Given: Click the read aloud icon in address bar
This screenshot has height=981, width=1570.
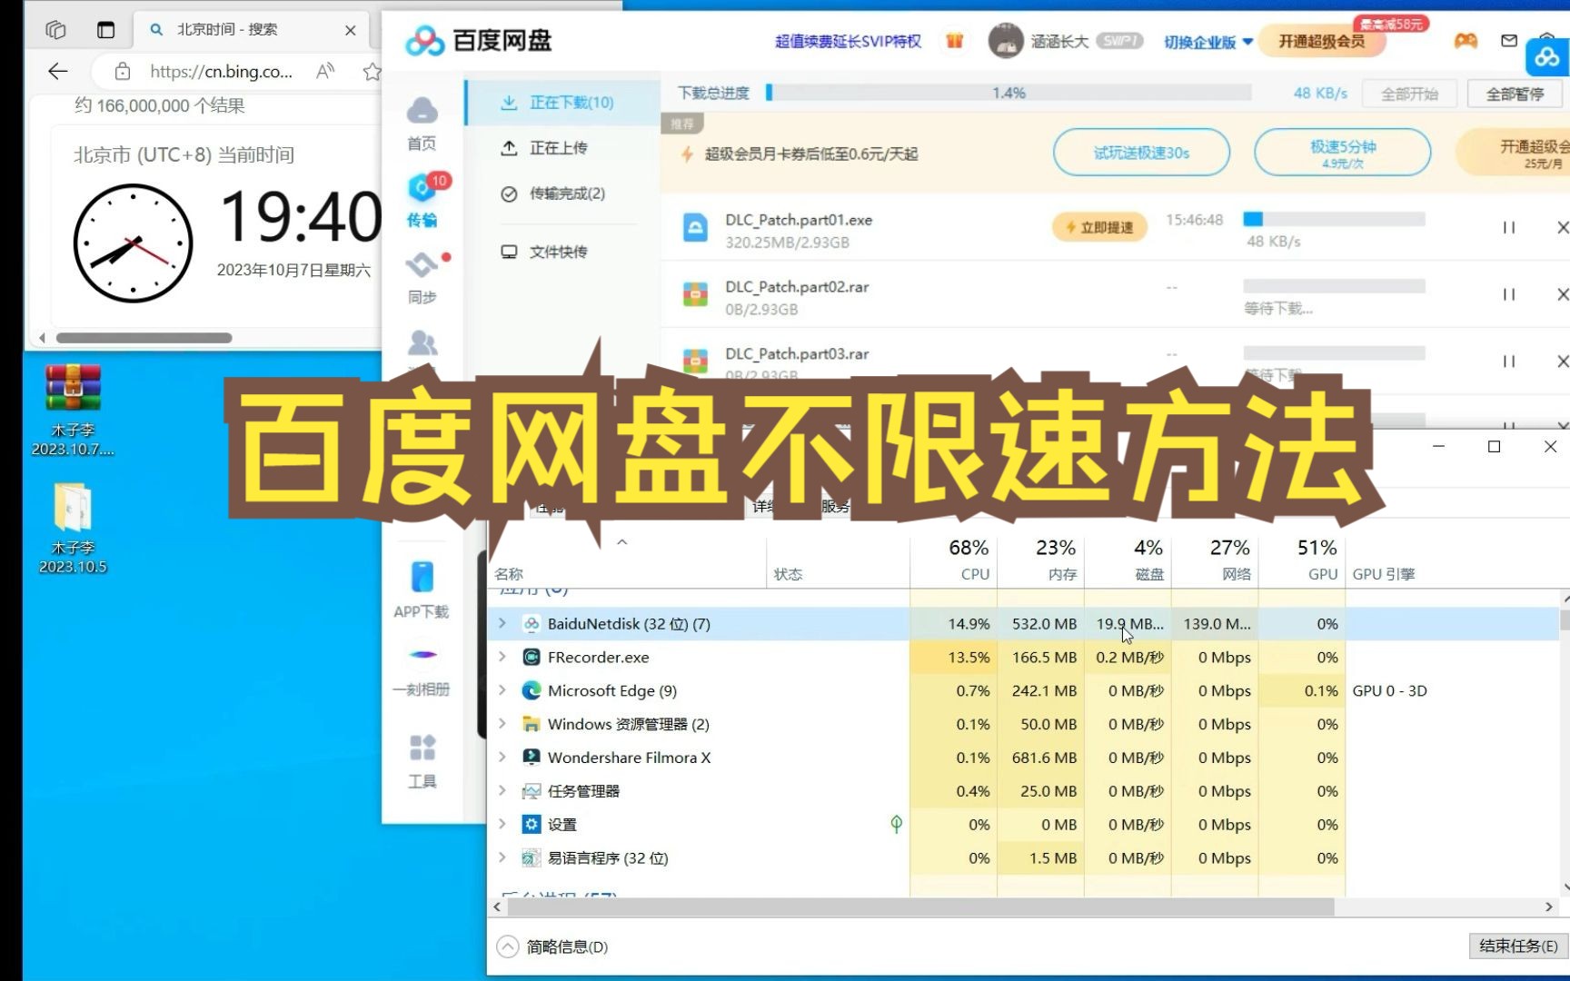Looking at the screenshot, I should [x=325, y=71].
